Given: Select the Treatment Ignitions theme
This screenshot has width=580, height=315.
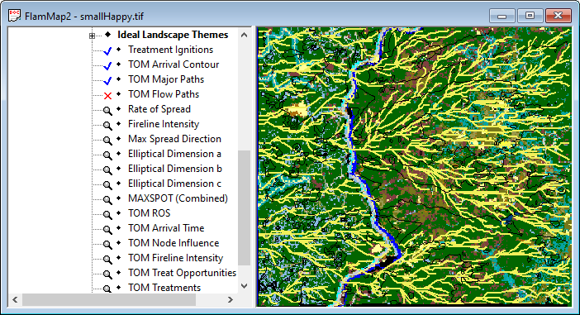Looking at the screenshot, I should [x=170, y=50].
